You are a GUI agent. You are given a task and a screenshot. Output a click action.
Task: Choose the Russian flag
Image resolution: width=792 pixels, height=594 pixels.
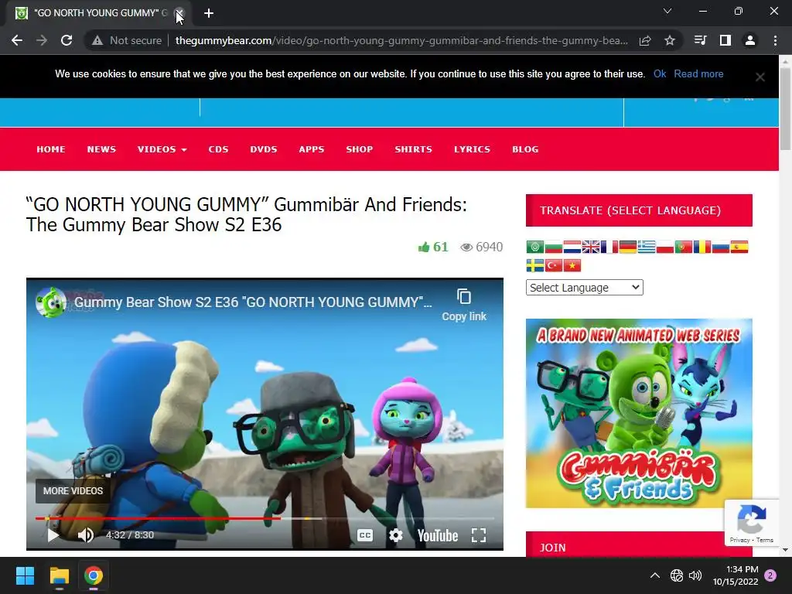click(721, 247)
